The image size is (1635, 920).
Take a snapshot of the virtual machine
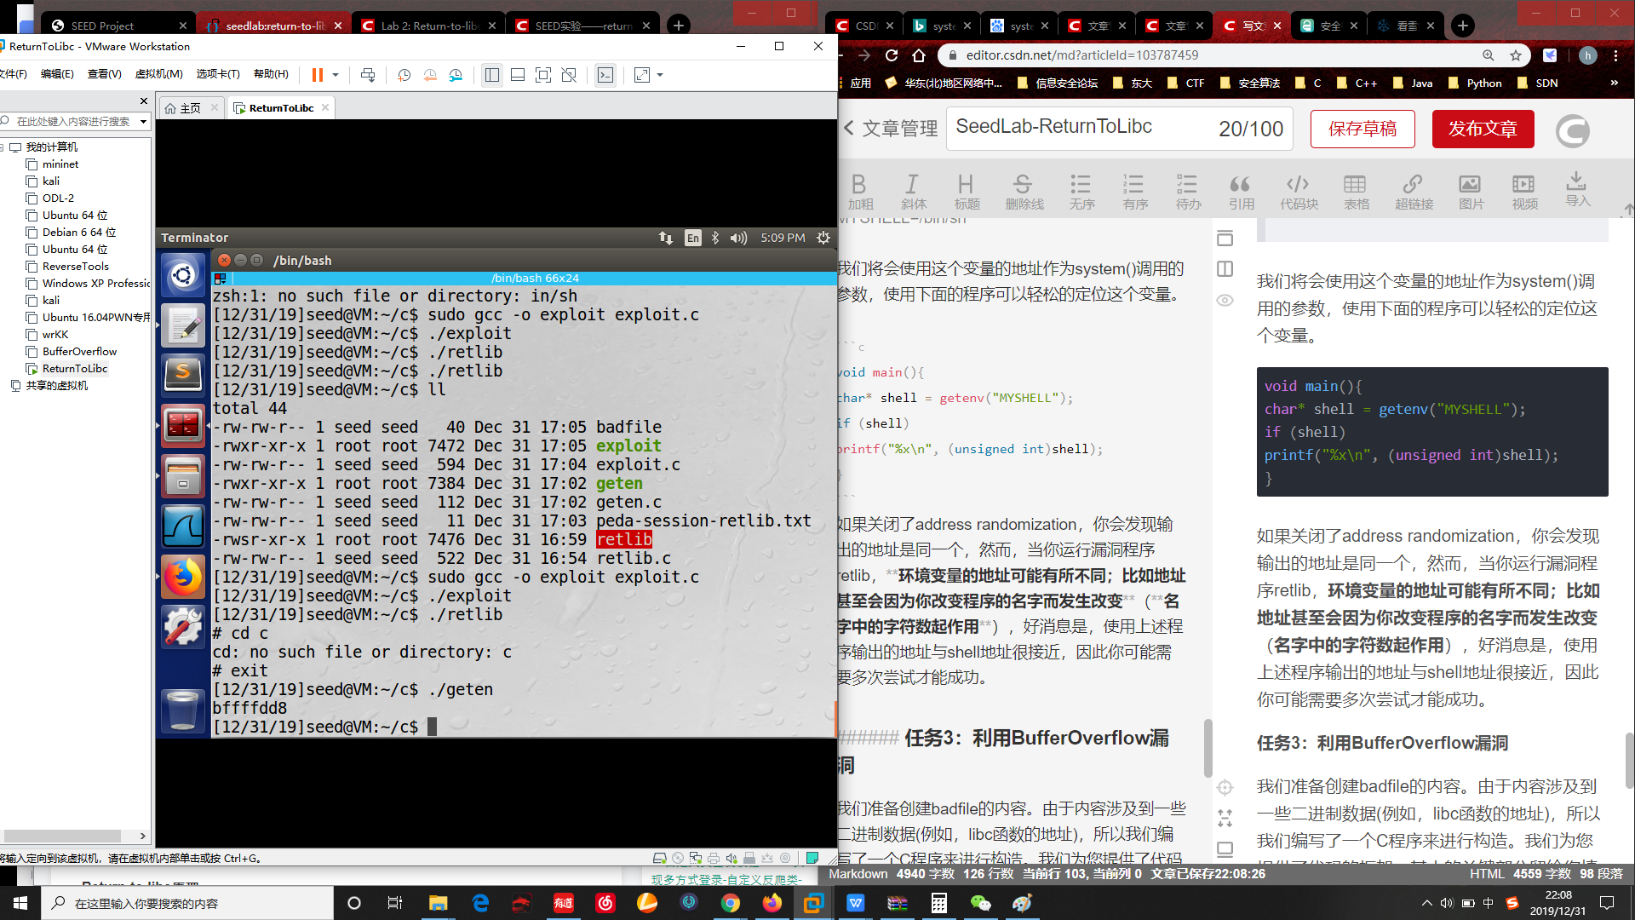click(x=404, y=75)
